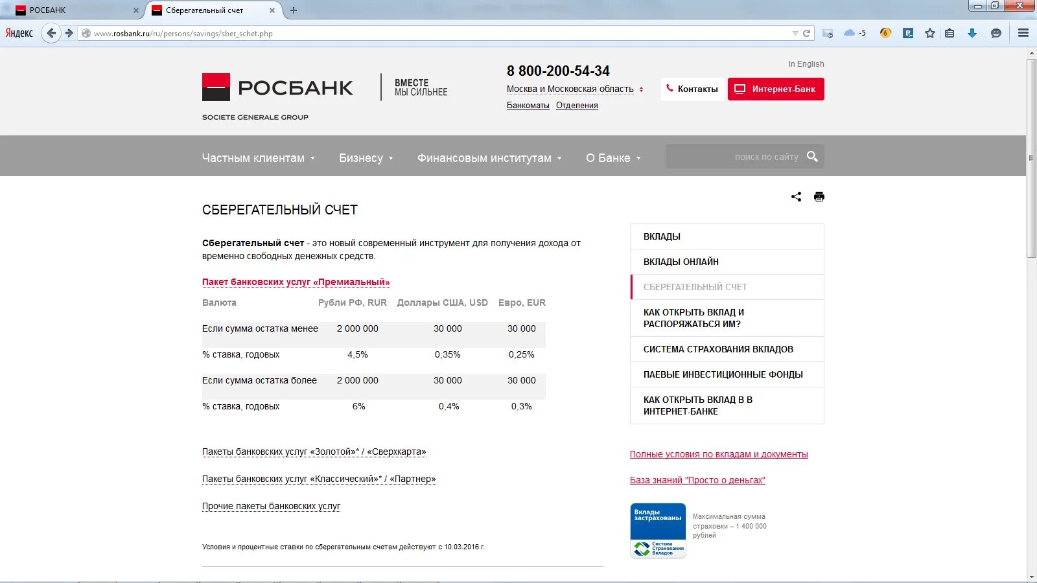The height and width of the screenshot is (583, 1037).
Task: Open ПАЕВЫЕ ИНВЕСТИЦИОННЫЕ ФОНДЫ side item
Action: 727,374
